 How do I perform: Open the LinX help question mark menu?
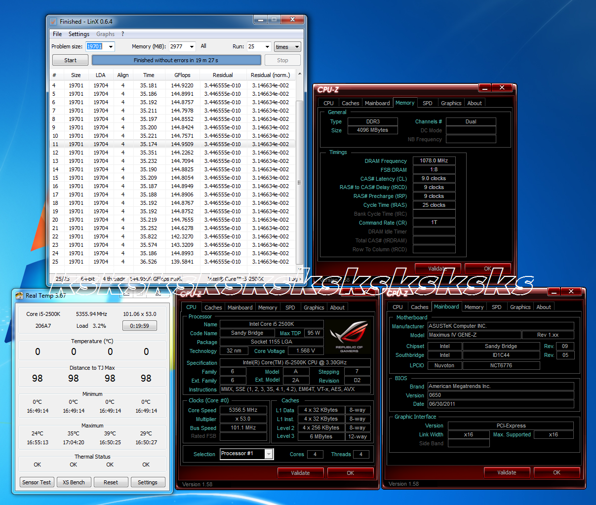(x=122, y=34)
